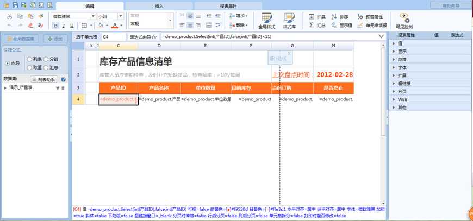Click the blue help question icon
The width and height of the screenshot is (473, 221).
[63, 79]
